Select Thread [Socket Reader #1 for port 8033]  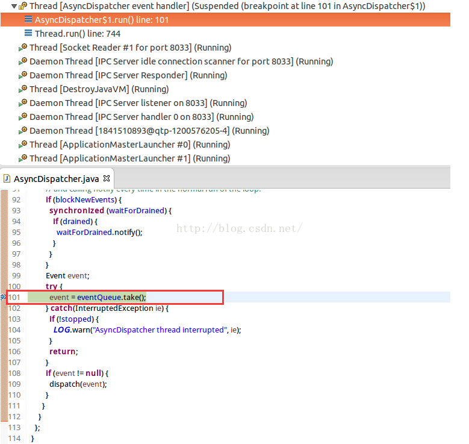pos(131,48)
